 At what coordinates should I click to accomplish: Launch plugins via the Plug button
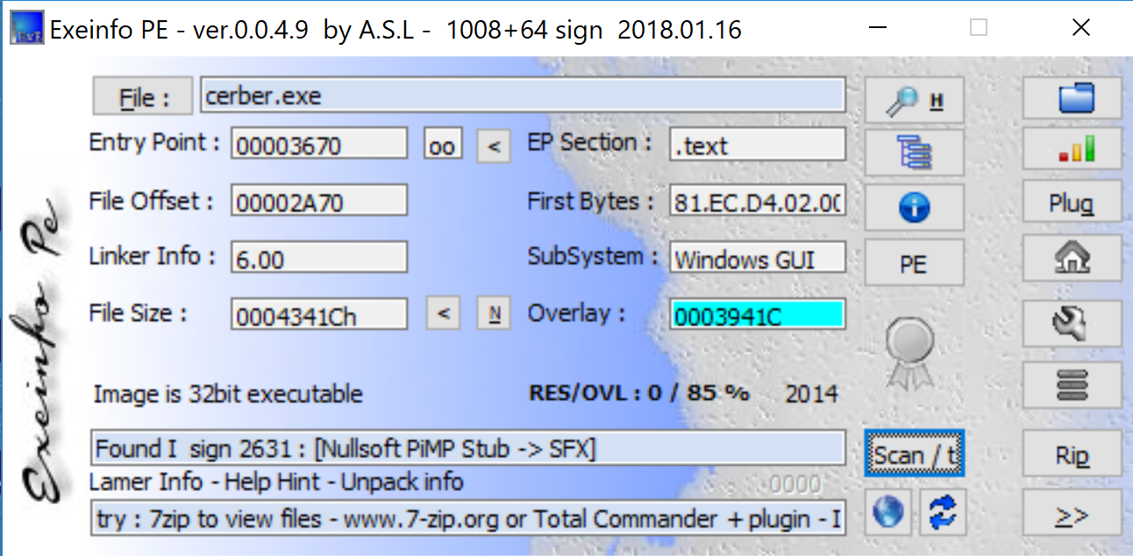(x=1072, y=203)
